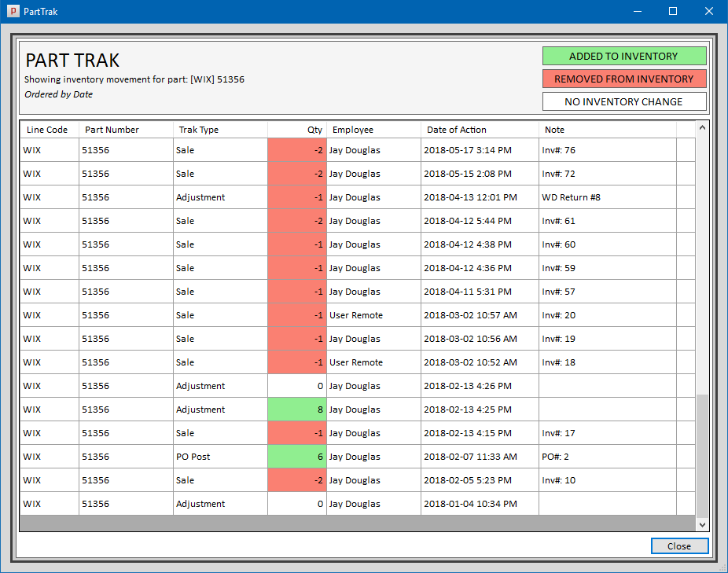Click the PO Post trak type cell

point(221,457)
